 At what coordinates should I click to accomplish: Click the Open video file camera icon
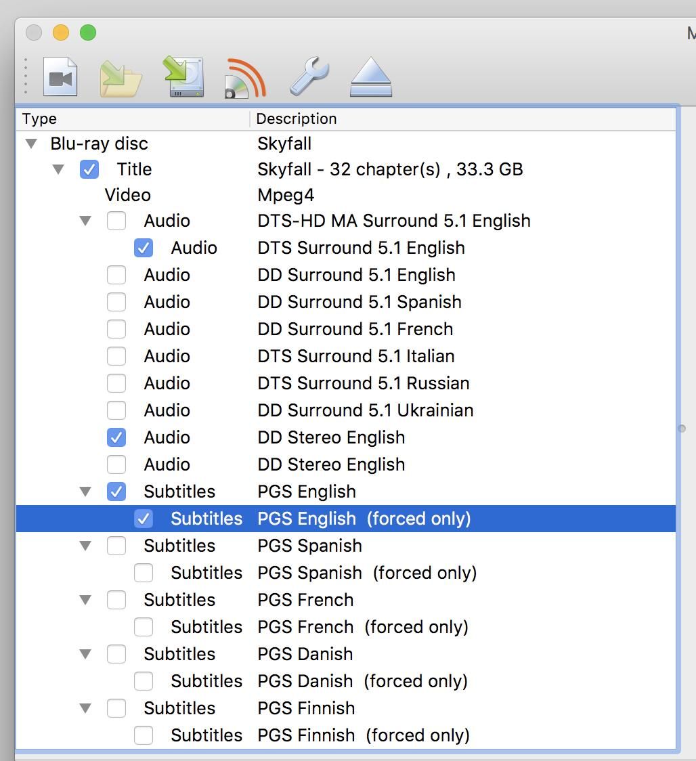point(60,77)
